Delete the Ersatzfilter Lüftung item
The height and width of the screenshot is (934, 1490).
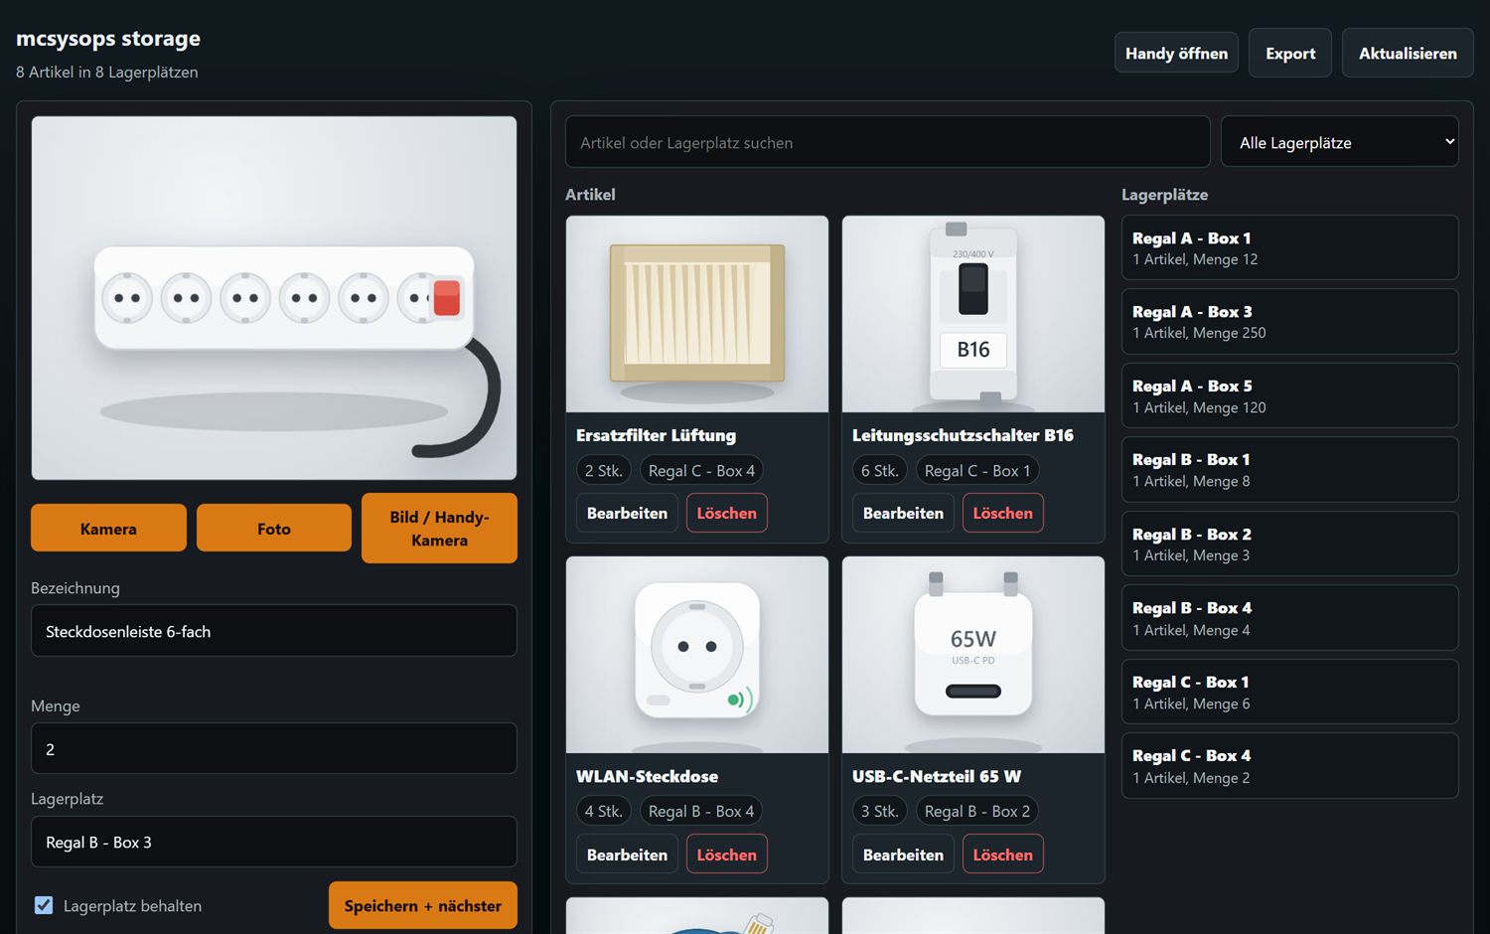point(726,513)
